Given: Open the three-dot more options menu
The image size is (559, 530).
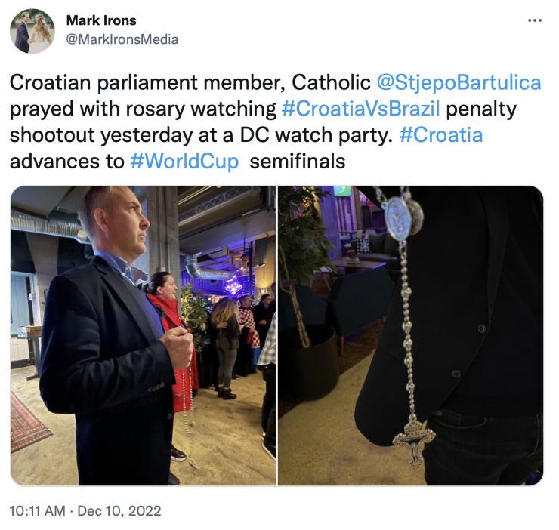Looking at the screenshot, I should [535, 20].
